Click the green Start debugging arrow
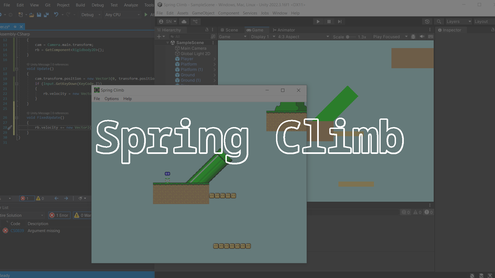This screenshot has width=495, height=278. (146, 15)
